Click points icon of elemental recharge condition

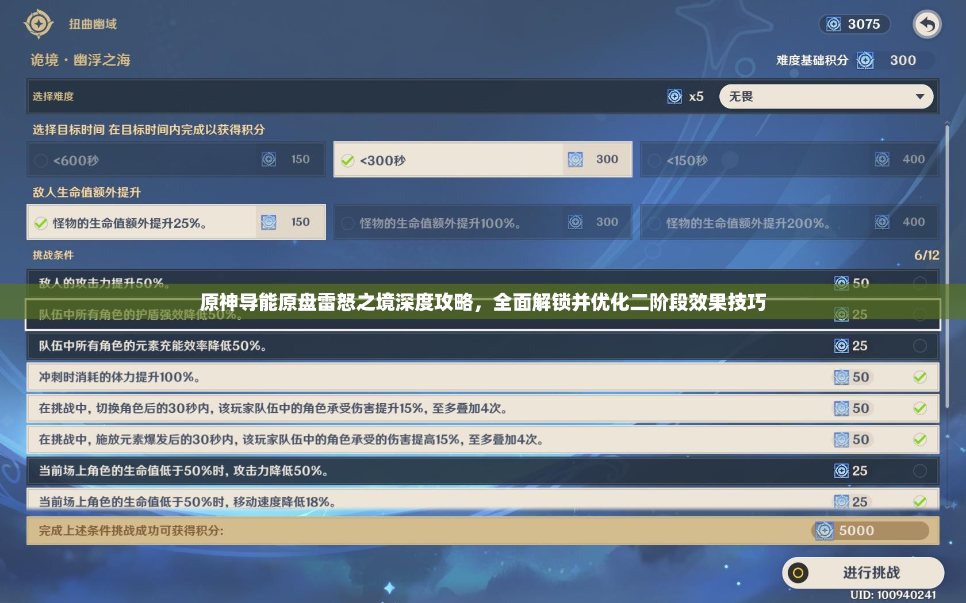(841, 346)
